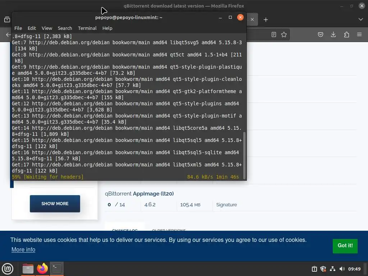Click the 0 / 14 detections cell
Viewport: 368px width, 276px height.
coord(116,204)
